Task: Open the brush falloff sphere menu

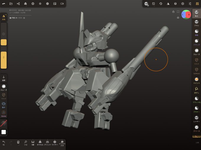Action: click(x=146, y=4)
